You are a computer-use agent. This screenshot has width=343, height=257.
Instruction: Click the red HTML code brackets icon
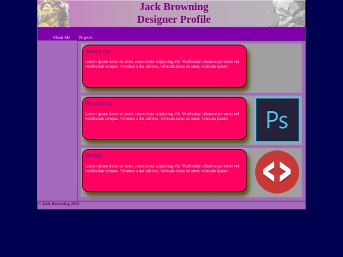tap(277, 172)
